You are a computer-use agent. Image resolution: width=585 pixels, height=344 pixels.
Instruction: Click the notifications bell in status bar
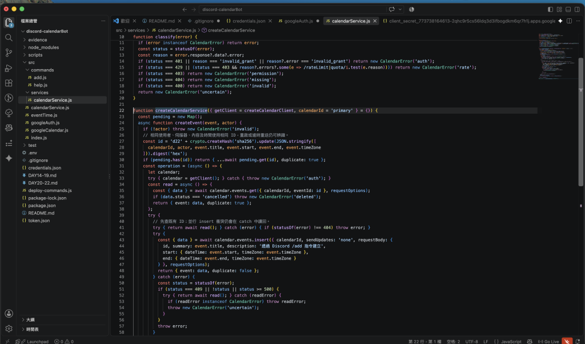pyautogui.click(x=578, y=341)
